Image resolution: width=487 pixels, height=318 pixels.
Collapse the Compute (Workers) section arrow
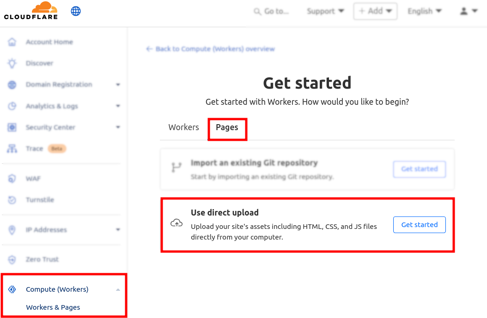tap(118, 289)
